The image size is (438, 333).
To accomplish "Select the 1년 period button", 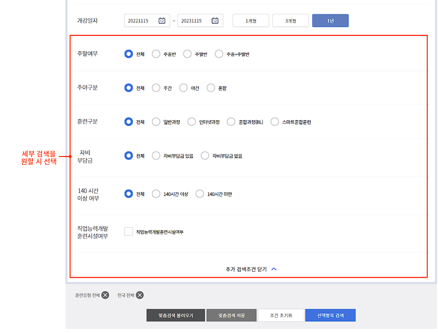I will click(330, 20).
